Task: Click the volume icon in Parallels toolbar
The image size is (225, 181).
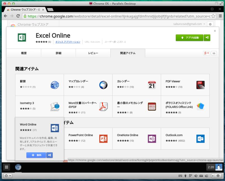Action: (x=195, y=176)
